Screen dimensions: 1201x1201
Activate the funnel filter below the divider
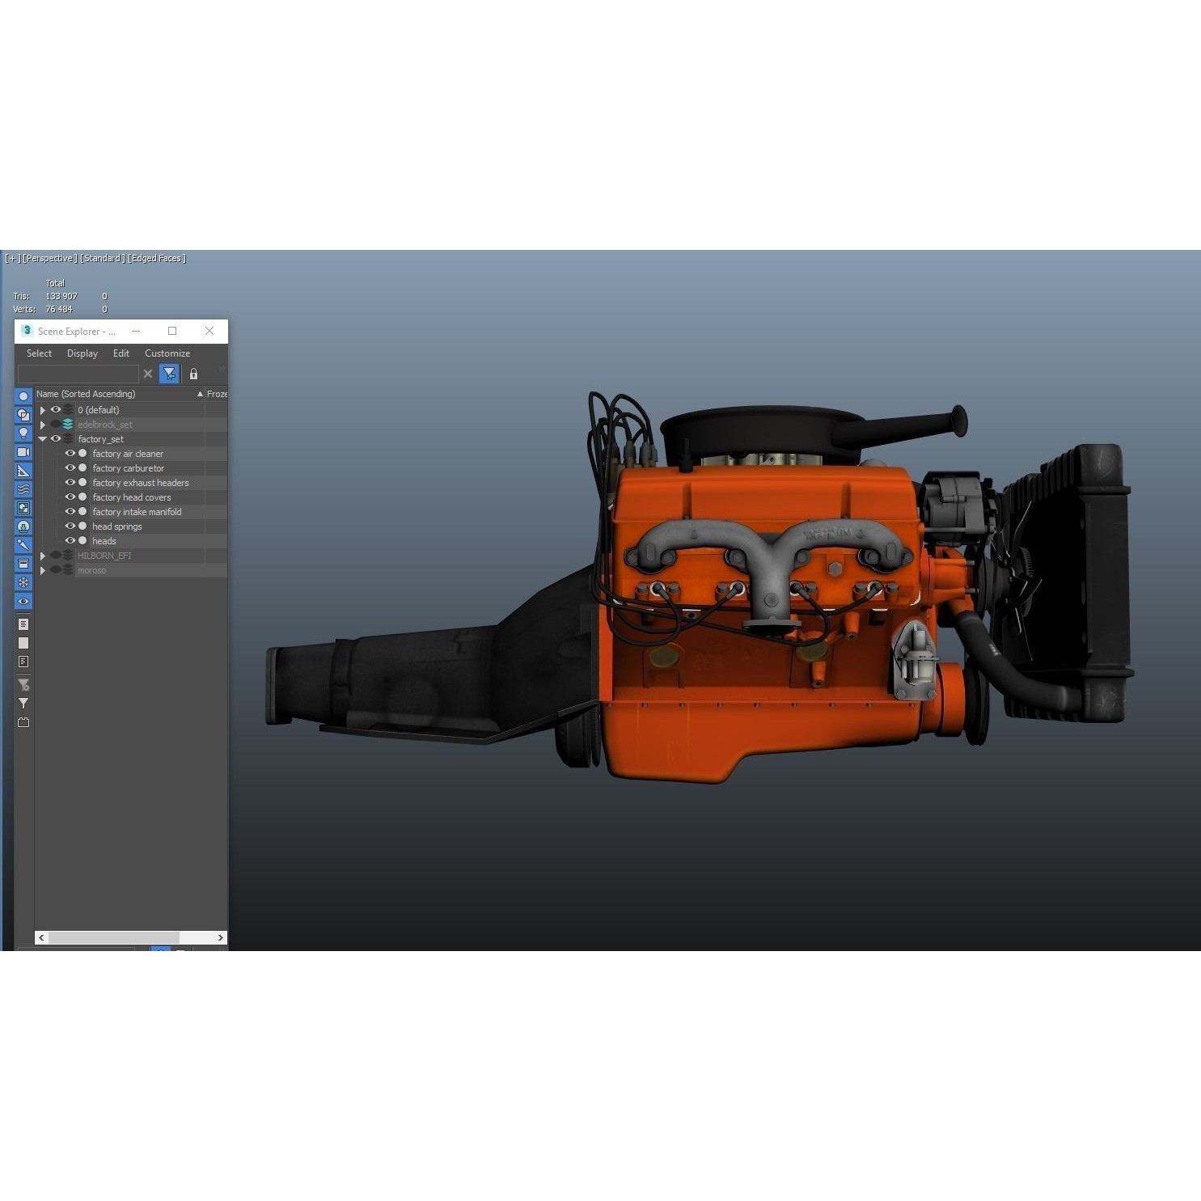coord(23,703)
